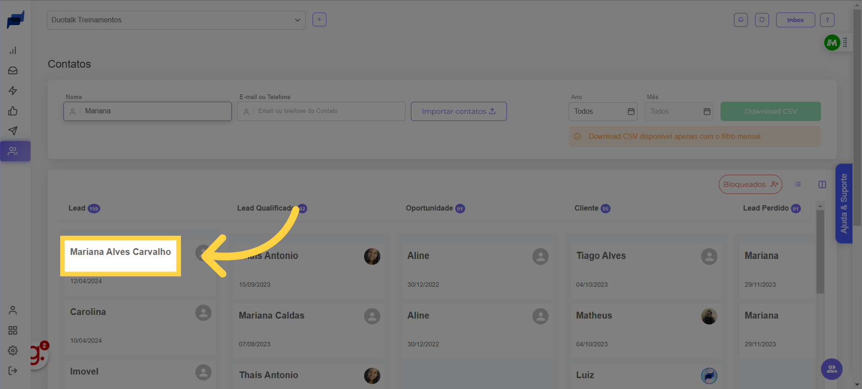
Task: Show blocked contacts with Bloqueados
Action: 750,184
